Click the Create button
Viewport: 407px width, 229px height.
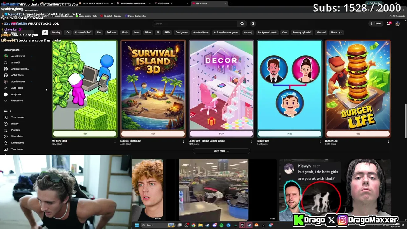(376, 24)
